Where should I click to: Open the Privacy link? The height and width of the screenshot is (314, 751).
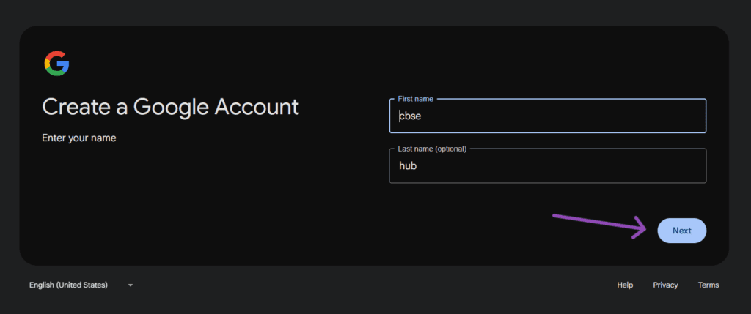pos(665,285)
